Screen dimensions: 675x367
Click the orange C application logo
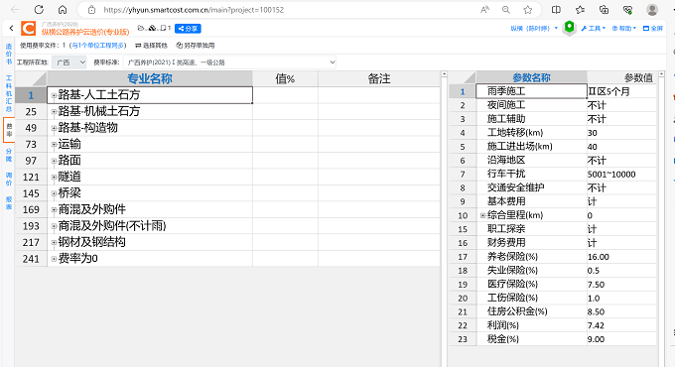click(29, 29)
